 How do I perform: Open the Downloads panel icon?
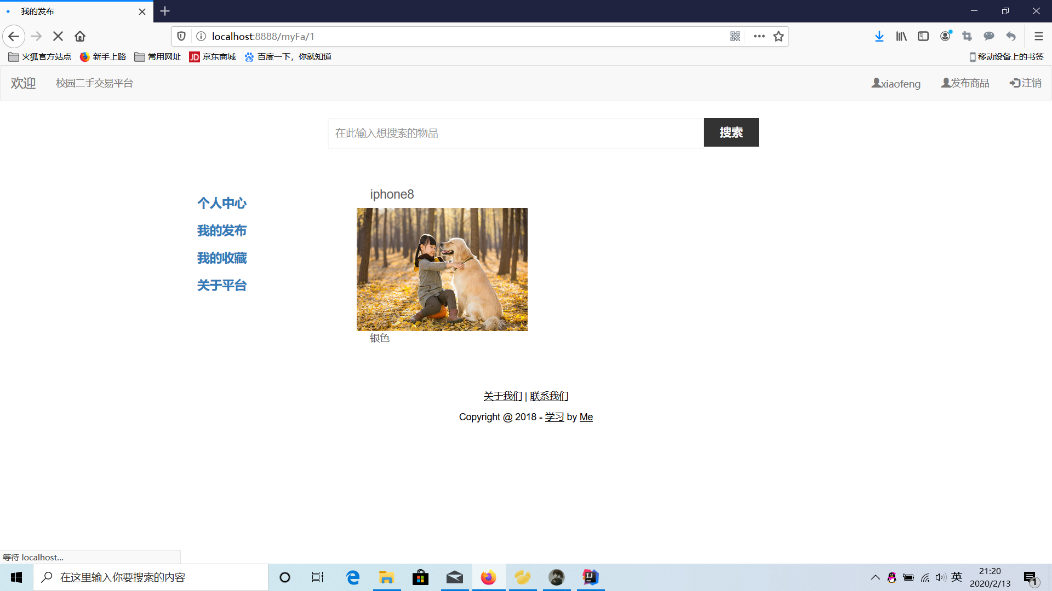click(x=879, y=36)
